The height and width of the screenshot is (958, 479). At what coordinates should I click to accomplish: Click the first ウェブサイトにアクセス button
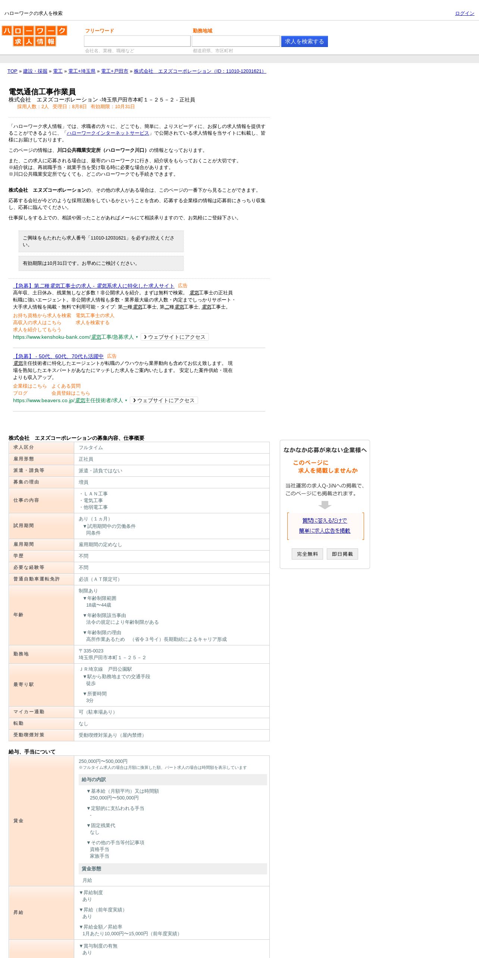pyautogui.click(x=175, y=337)
